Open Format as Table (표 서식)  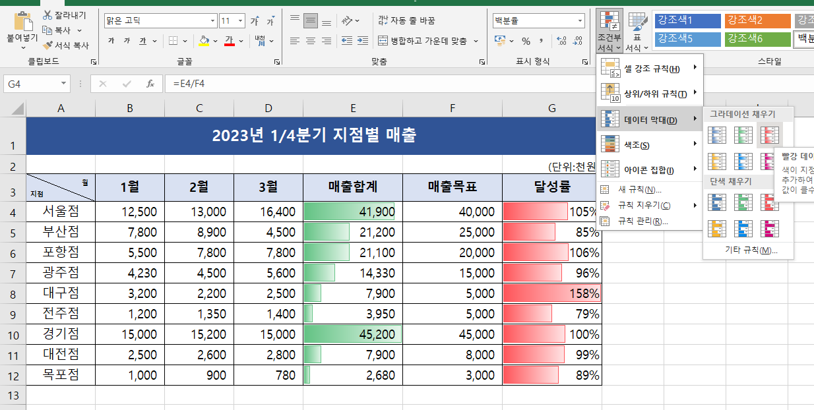[x=637, y=30]
